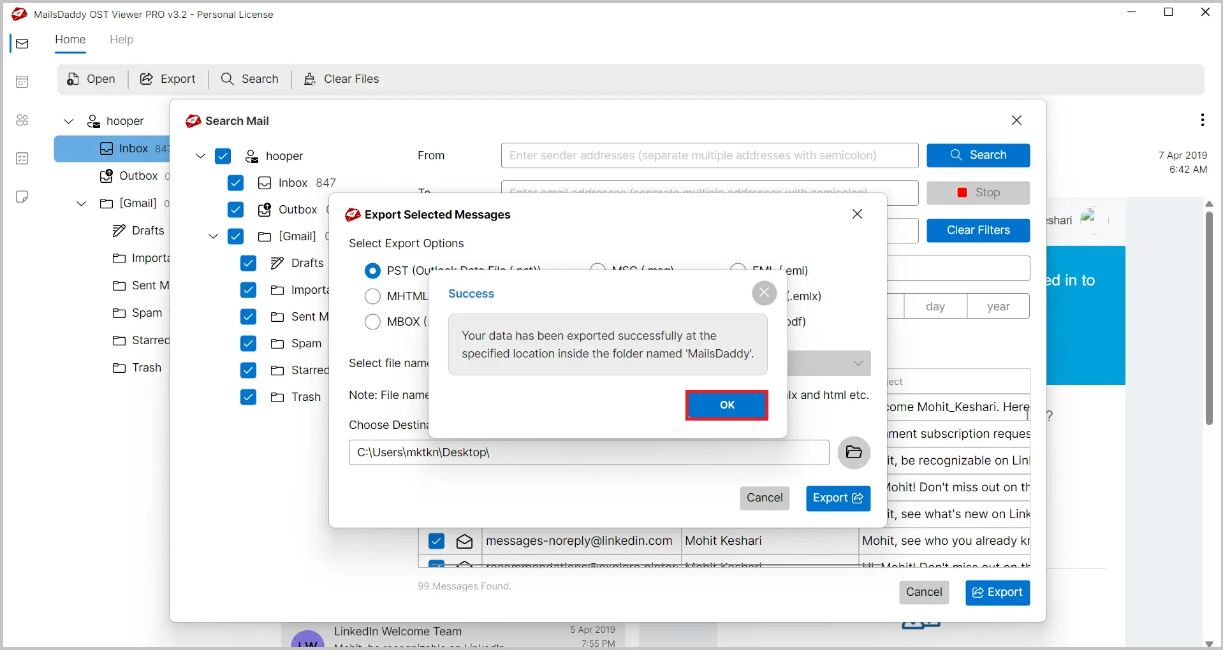Close the Export Selected Messages dialog
The width and height of the screenshot is (1223, 650).
tap(857, 214)
